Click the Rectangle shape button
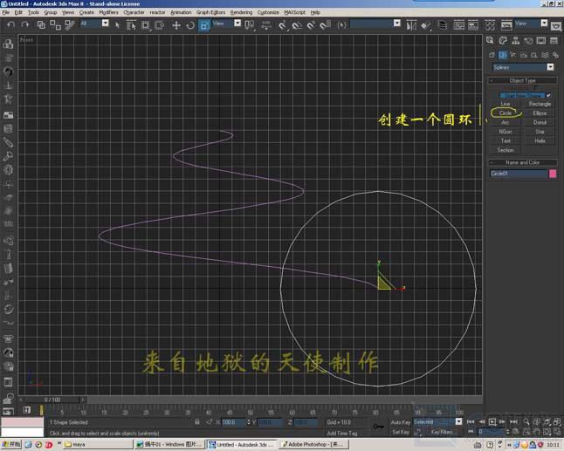 [540, 104]
